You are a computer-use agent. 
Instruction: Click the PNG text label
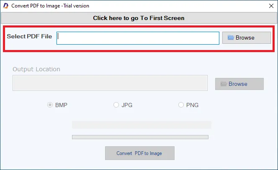192,105
